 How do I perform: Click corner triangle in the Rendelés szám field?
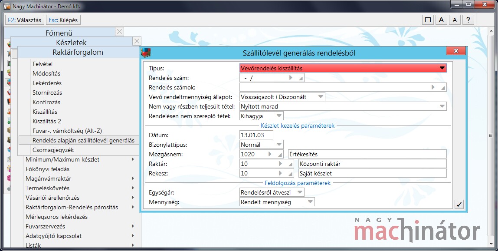pyautogui.click(x=301, y=78)
